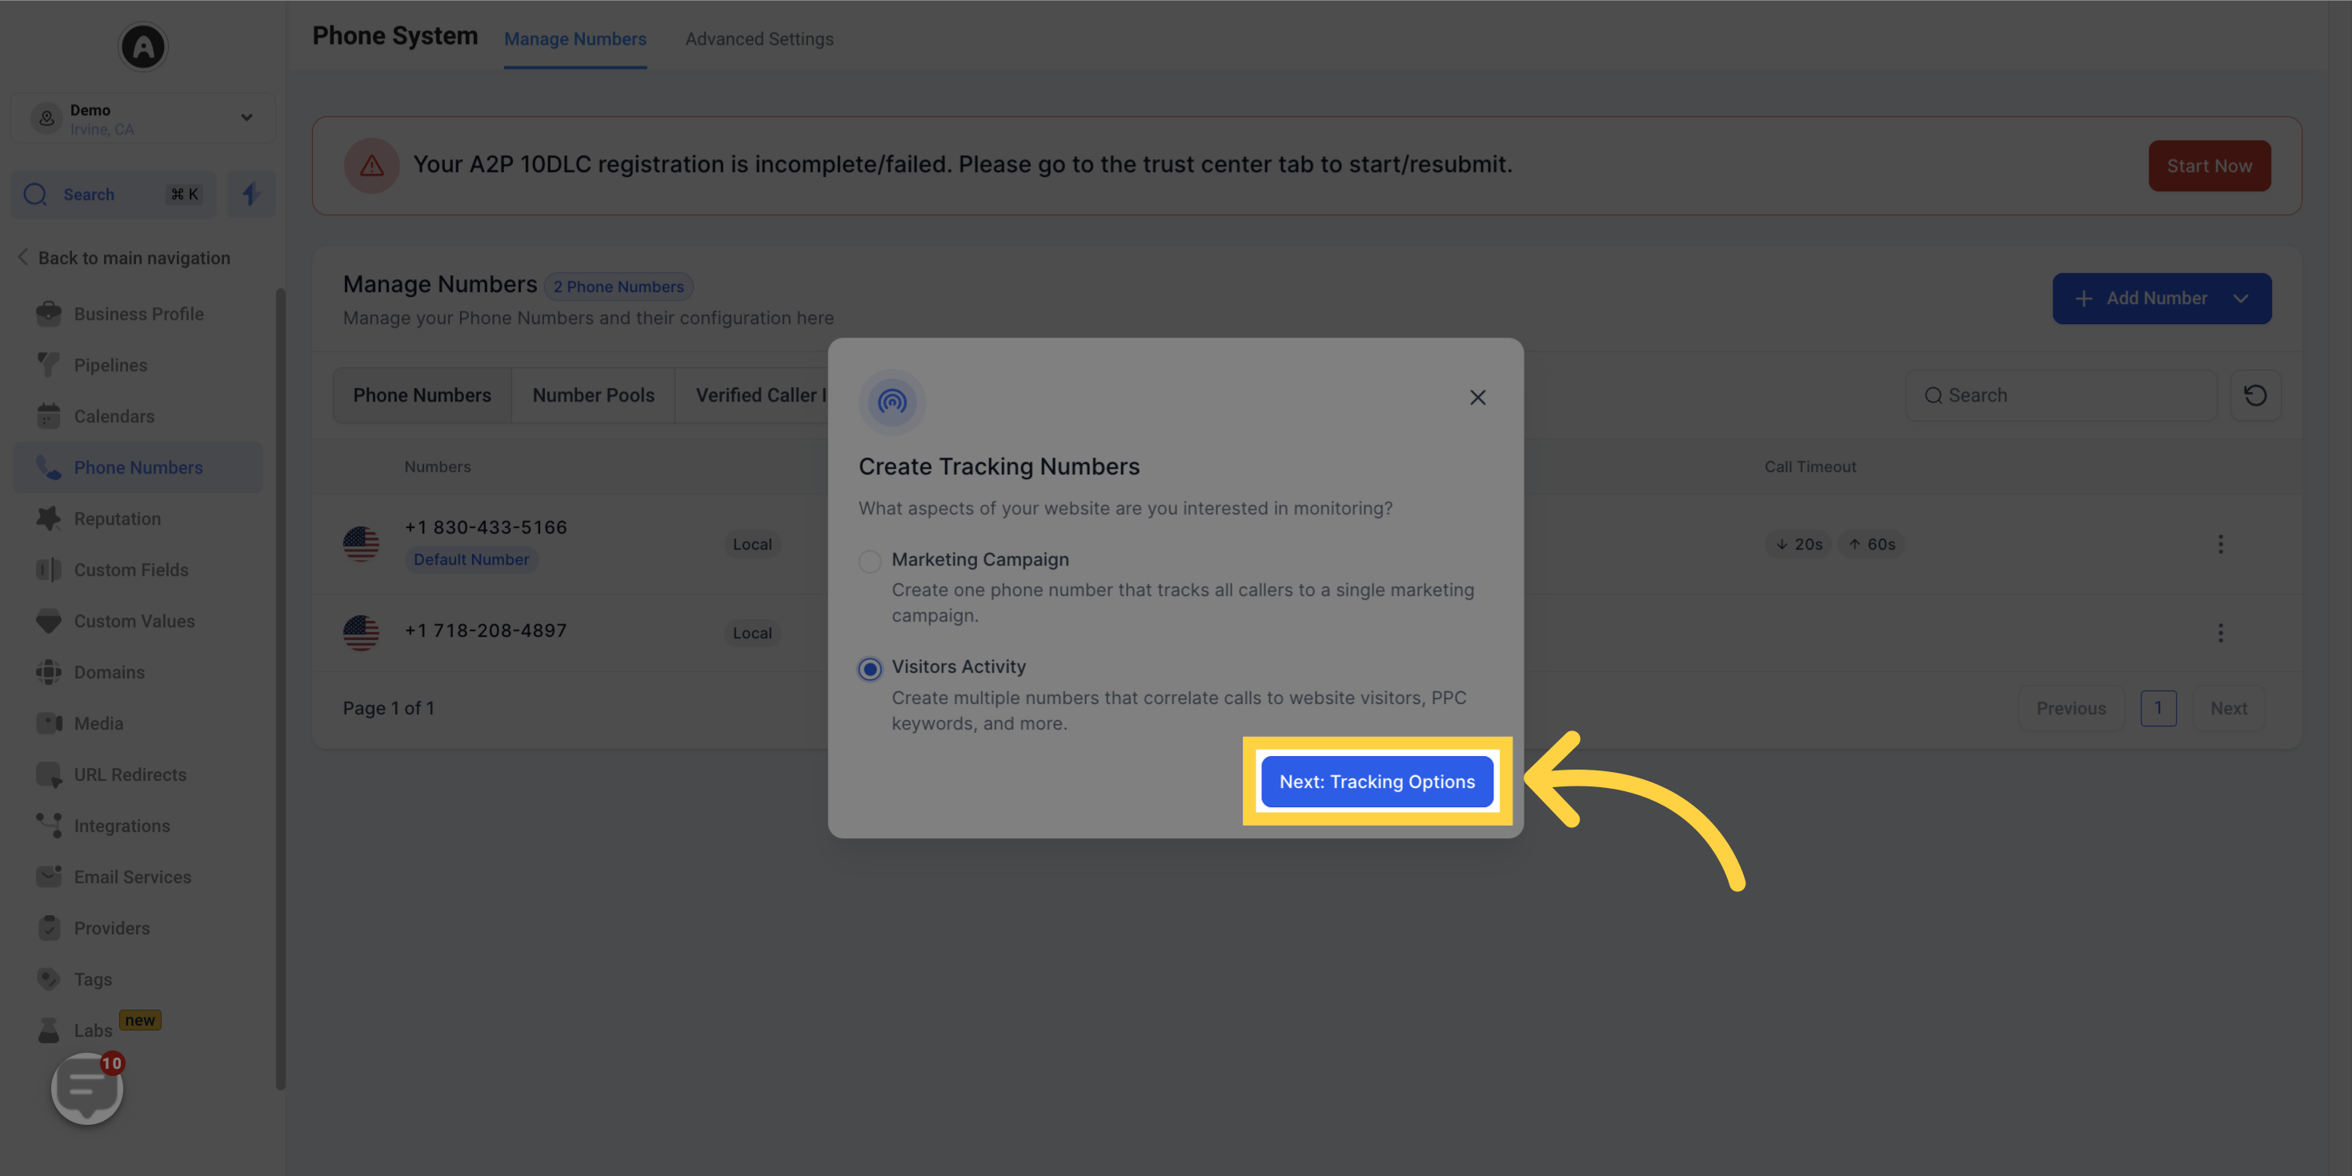Switch to the Number Pools tab
The height and width of the screenshot is (1176, 2352).
point(592,394)
